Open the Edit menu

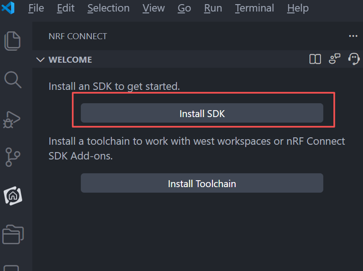66,8
